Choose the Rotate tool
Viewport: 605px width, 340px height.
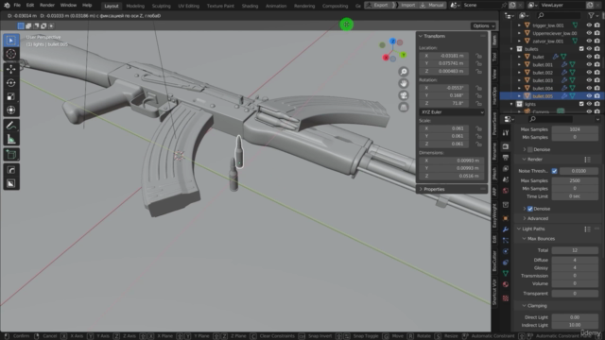coord(11,83)
